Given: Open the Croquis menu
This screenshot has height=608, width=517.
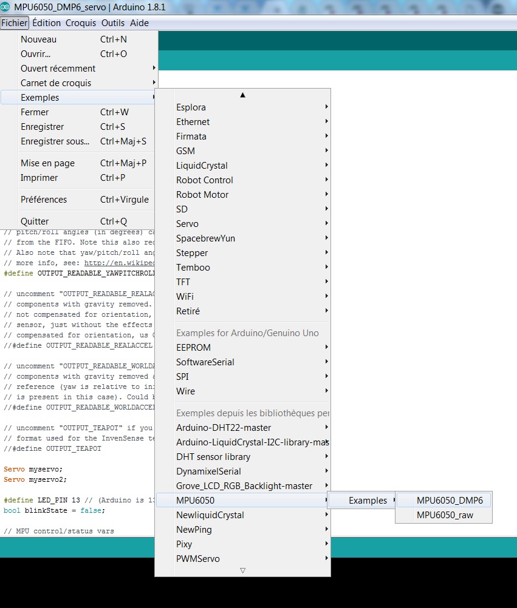Looking at the screenshot, I should [80, 23].
